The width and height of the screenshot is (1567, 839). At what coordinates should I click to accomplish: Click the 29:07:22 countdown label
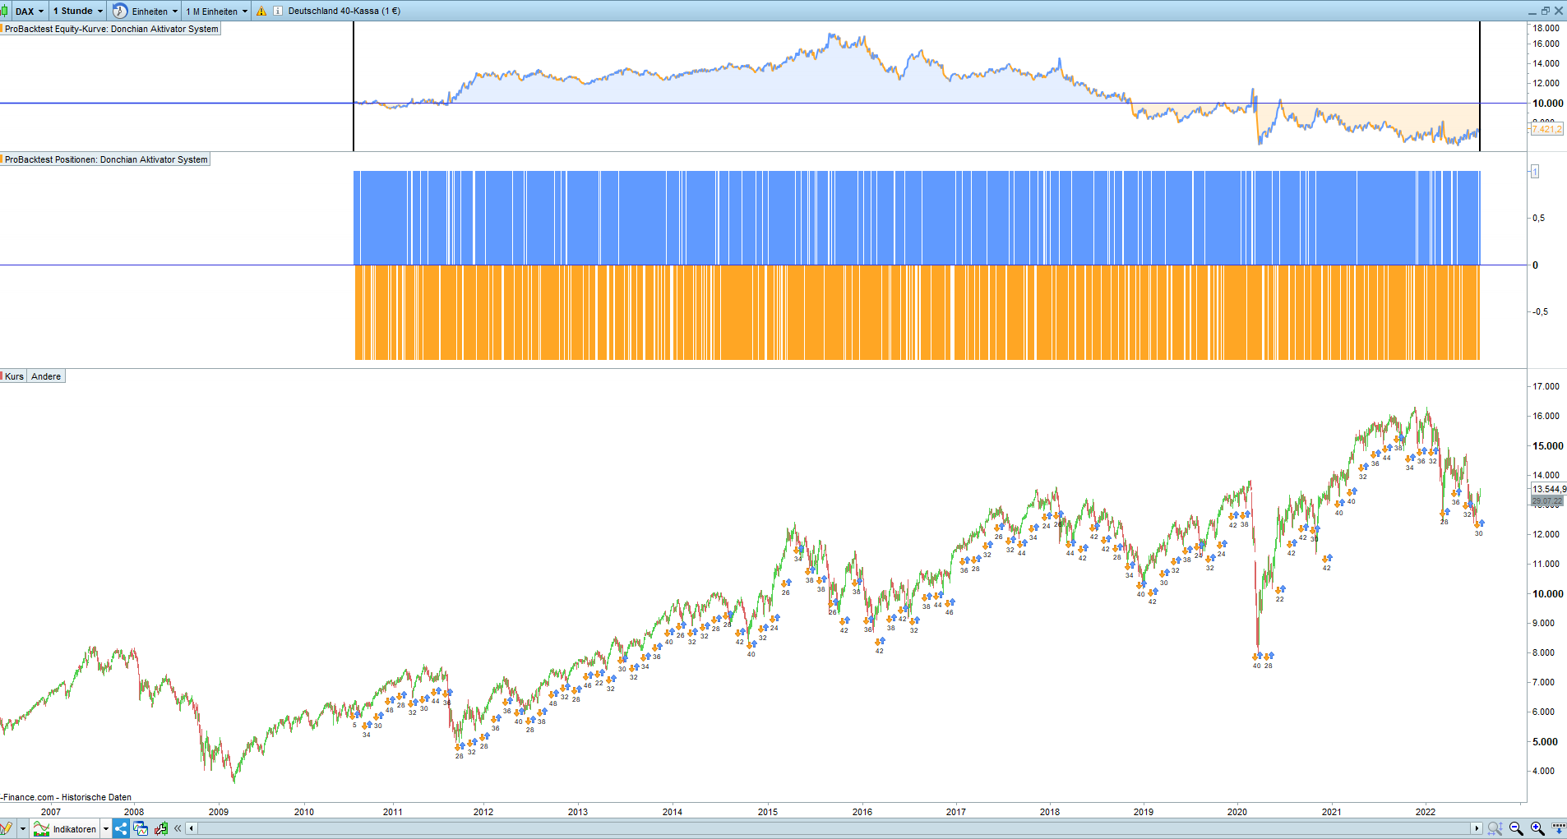pos(1547,500)
